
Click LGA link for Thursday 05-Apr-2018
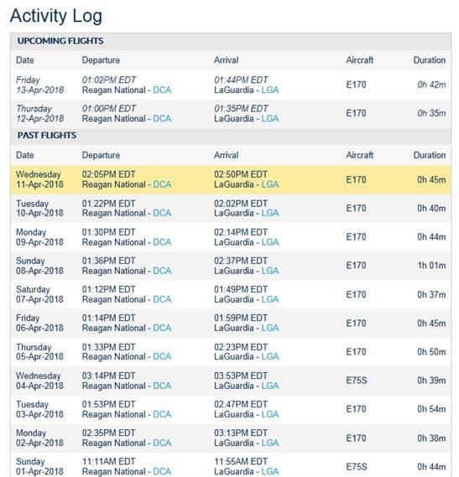pos(270,356)
